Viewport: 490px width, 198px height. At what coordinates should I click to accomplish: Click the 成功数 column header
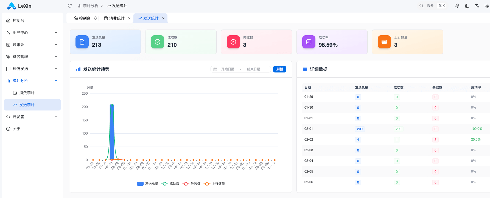pos(399,88)
